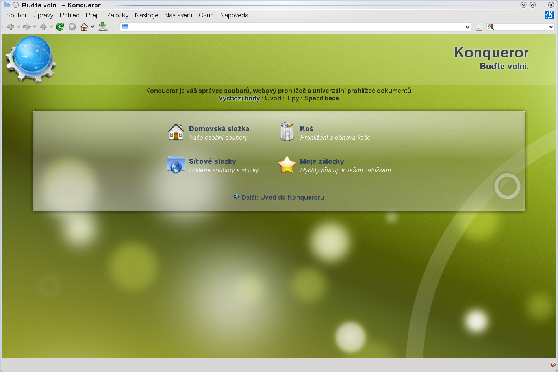Open the Okno menu
This screenshot has width=558, height=372.
pyautogui.click(x=206, y=15)
